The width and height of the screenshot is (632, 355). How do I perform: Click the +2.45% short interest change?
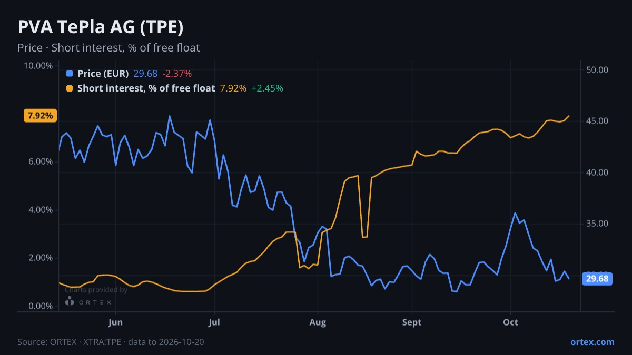267,88
